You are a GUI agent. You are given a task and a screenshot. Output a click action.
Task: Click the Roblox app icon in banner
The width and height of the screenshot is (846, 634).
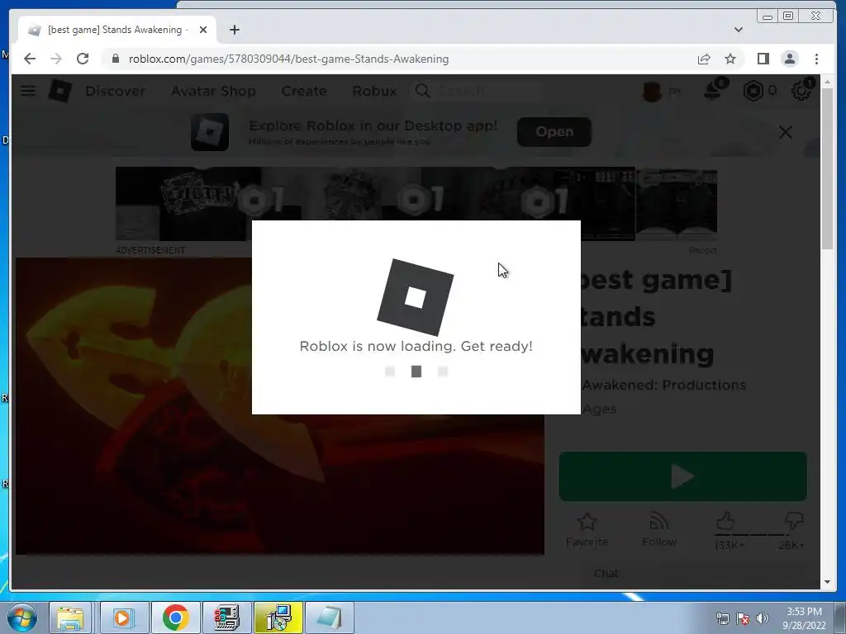click(210, 132)
